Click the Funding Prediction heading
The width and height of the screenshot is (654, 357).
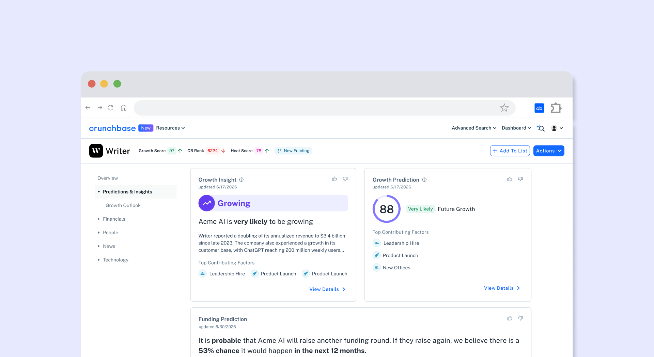[x=223, y=319]
